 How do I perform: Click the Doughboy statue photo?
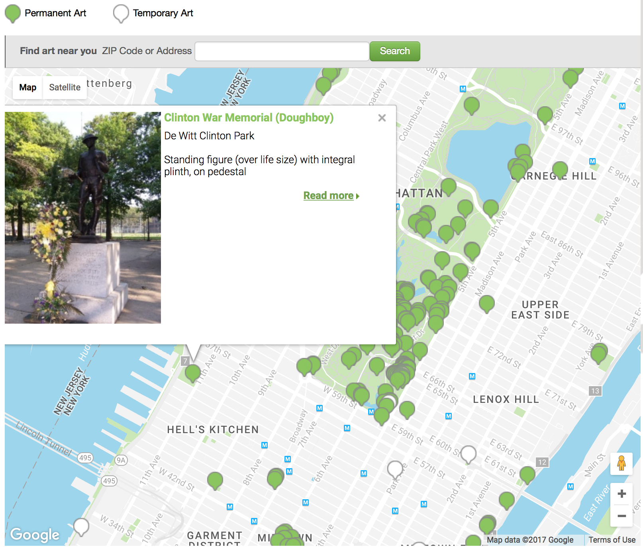point(83,217)
